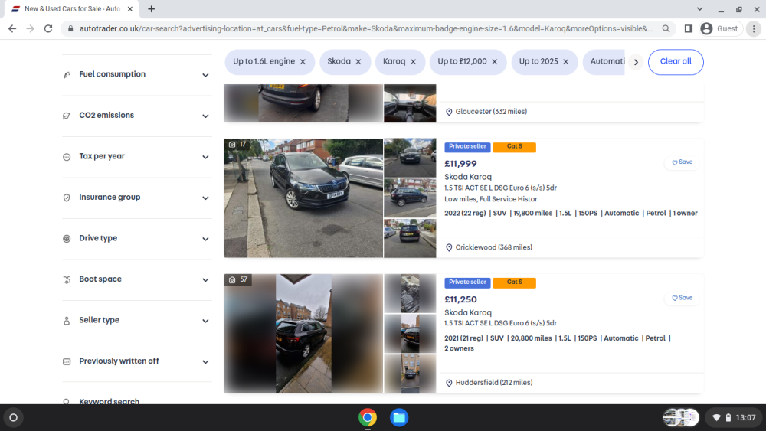Open top side thumbnail of £11,250 Karoq
766x431 pixels.
410,293
